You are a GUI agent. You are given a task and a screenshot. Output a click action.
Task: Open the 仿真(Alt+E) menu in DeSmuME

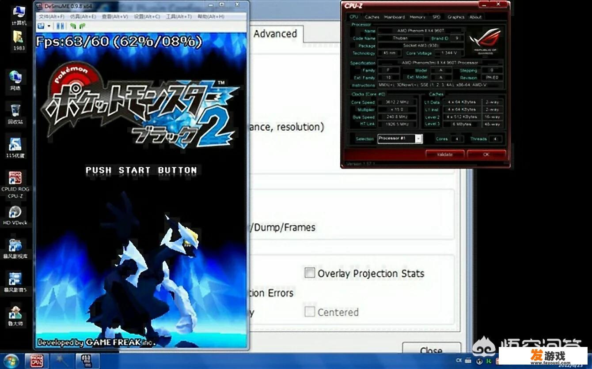point(83,17)
